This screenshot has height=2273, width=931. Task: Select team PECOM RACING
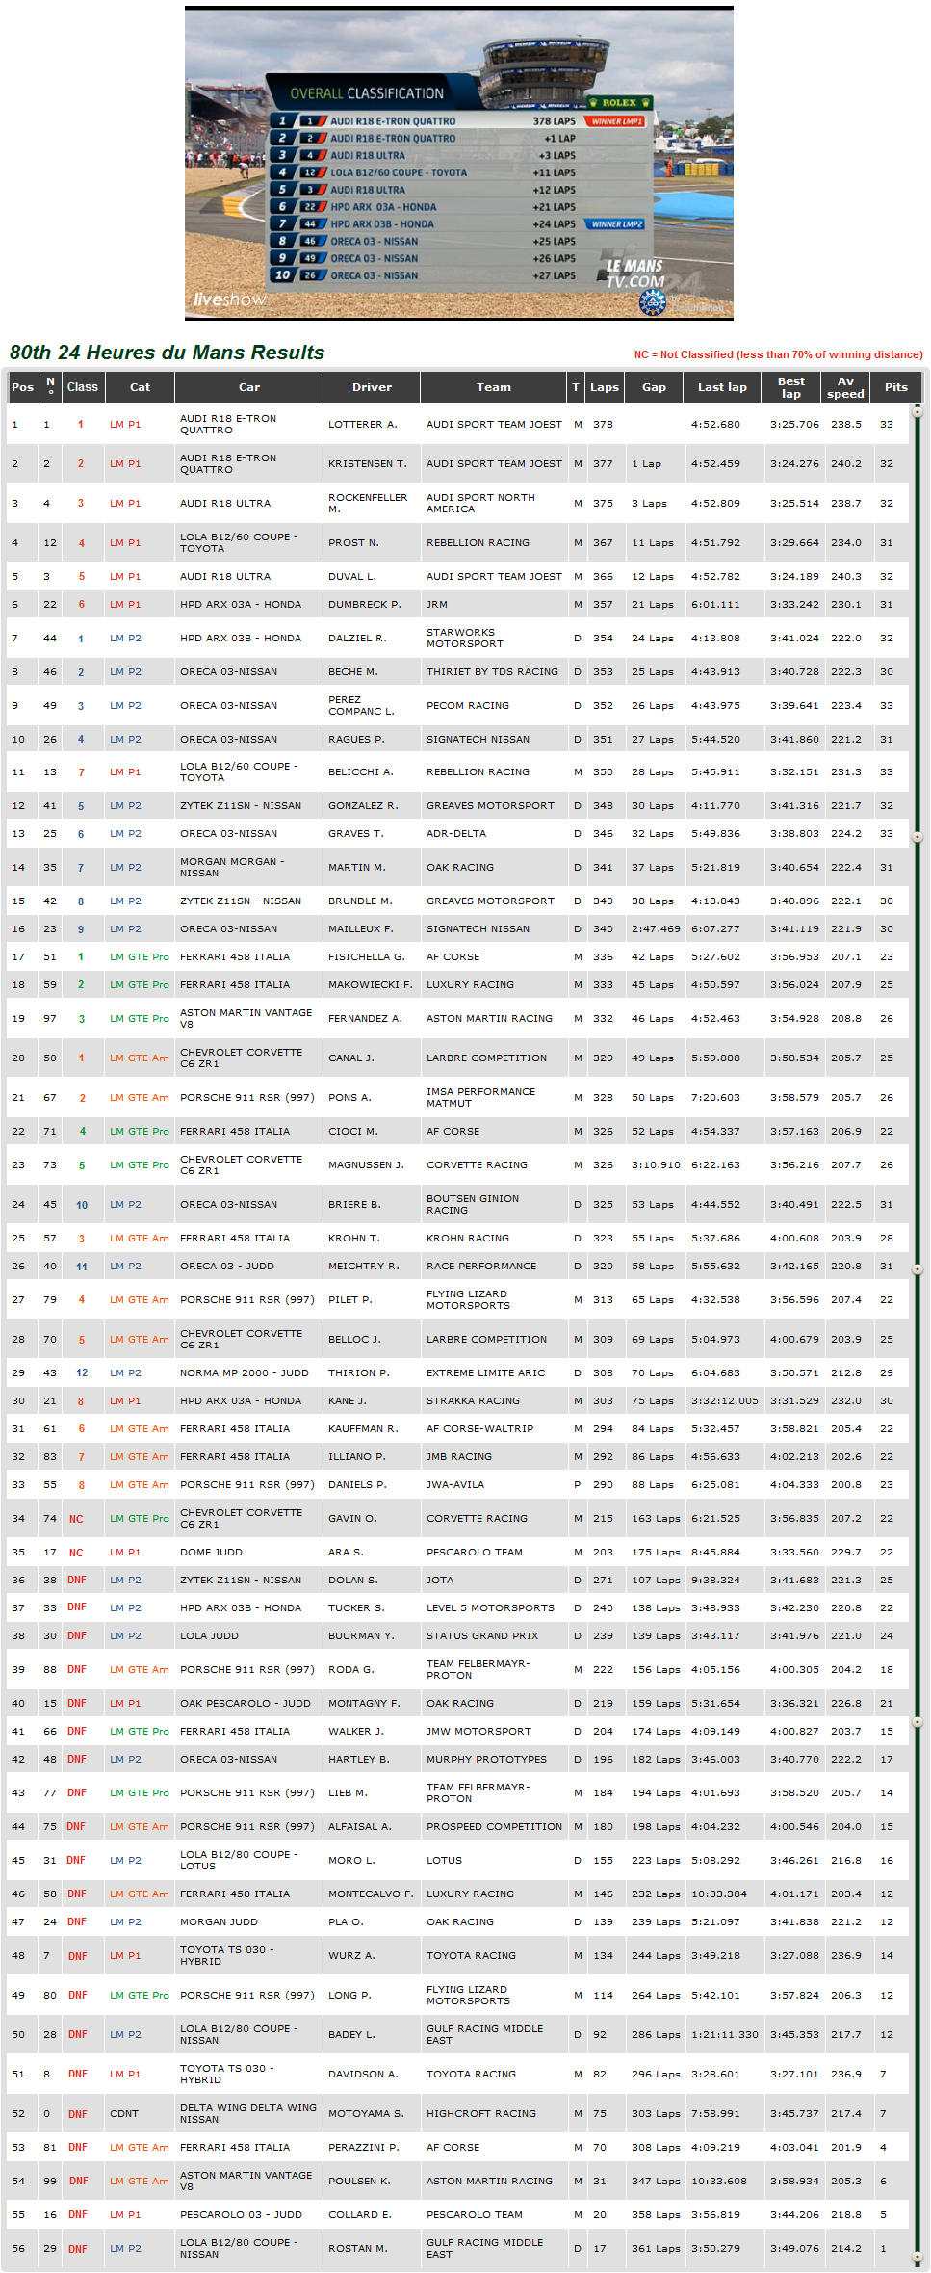point(468,705)
